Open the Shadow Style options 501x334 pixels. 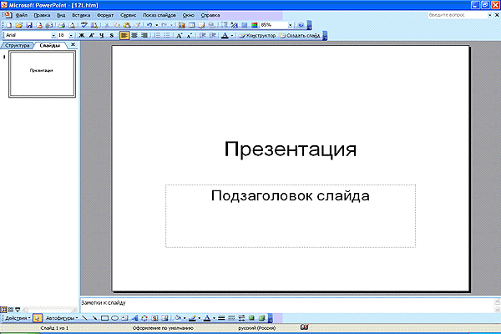pos(252,318)
